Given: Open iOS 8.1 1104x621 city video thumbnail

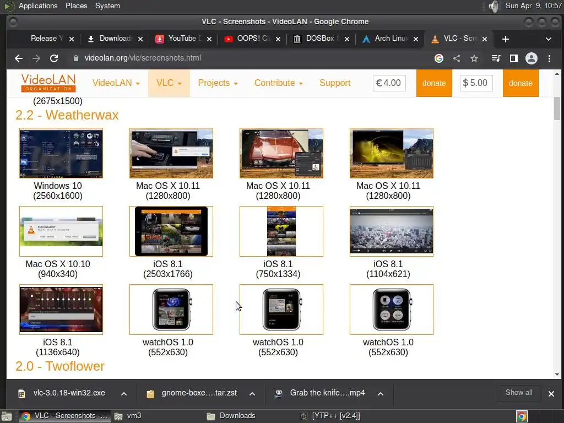Looking at the screenshot, I should click(x=392, y=231).
